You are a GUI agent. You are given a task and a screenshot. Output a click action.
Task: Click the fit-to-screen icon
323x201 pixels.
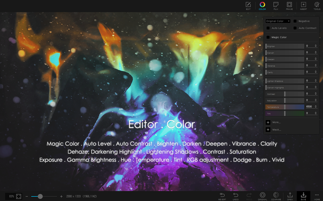pos(18,196)
